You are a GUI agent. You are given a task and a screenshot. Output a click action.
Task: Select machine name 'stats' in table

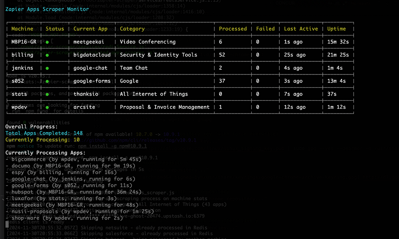point(19,94)
